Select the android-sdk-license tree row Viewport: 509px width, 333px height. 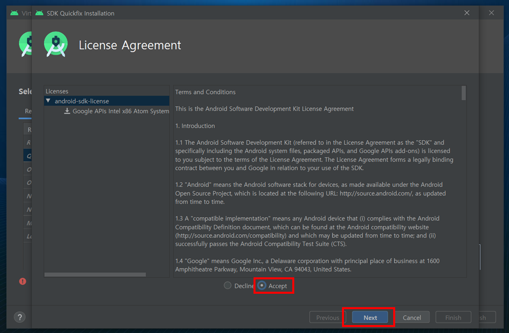107,101
